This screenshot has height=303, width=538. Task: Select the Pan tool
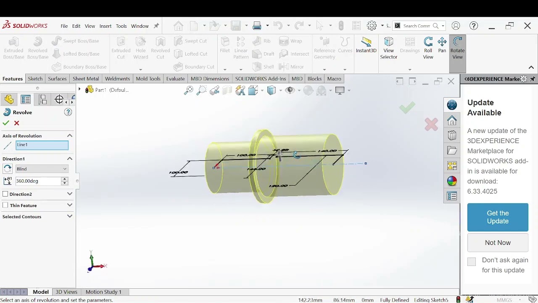point(442,45)
